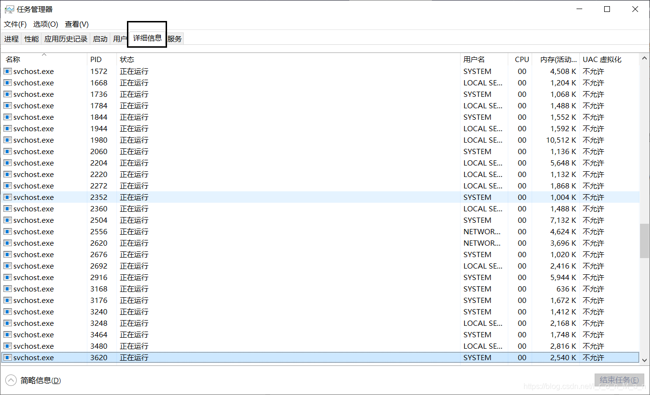Screen dimensions: 650x395
Task: Click the Task Manager title bar icon
Action: [9, 9]
